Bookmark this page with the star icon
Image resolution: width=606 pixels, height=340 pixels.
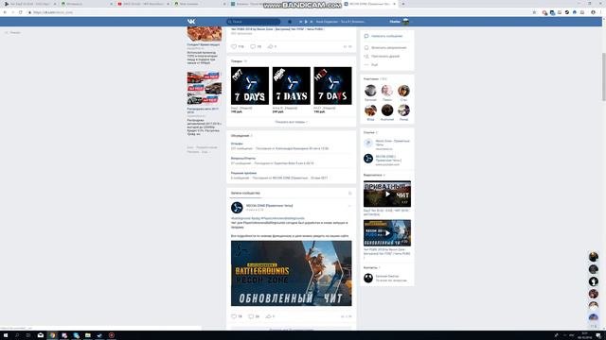(534, 12)
